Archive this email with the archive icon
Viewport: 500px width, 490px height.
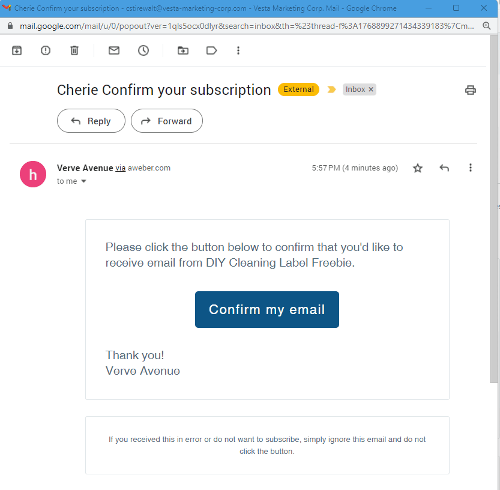tap(17, 50)
